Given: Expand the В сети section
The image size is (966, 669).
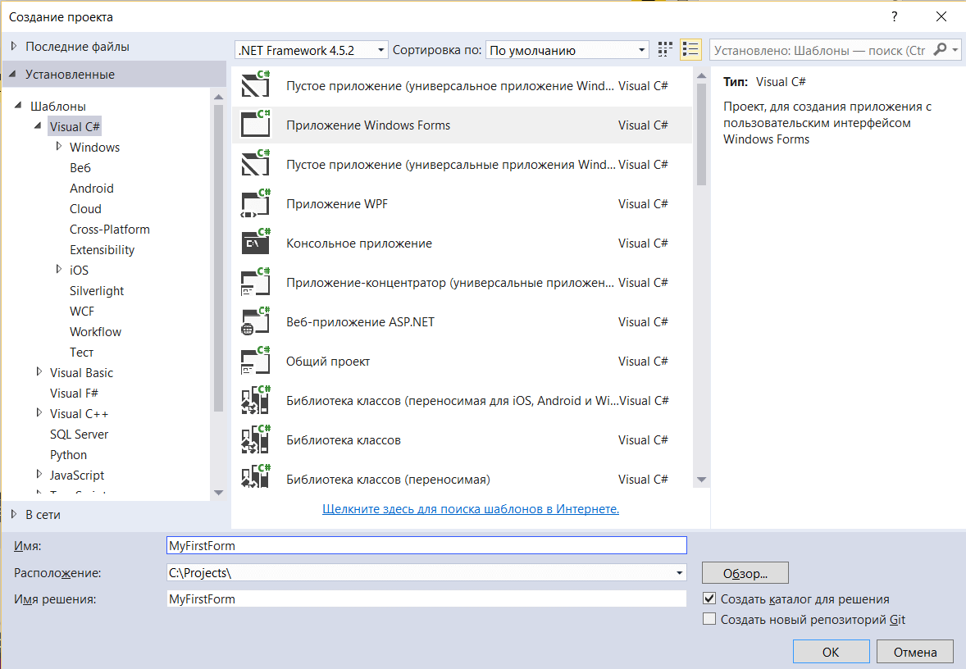Looking at the screenshot, I should click(x=14, y=514).
